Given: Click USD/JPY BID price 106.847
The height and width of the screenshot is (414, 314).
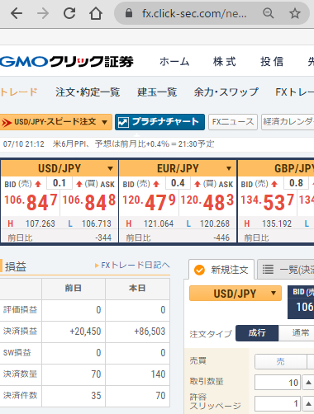Looking at the screenshot, I should pyautogui.click(x=31, y=202).
